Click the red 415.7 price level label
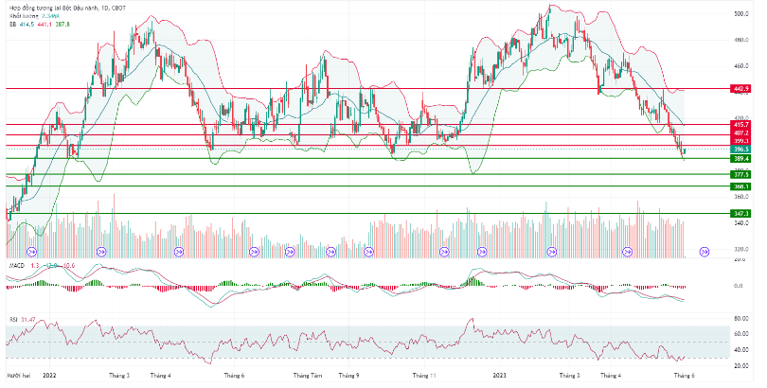 tap(740, 124)
